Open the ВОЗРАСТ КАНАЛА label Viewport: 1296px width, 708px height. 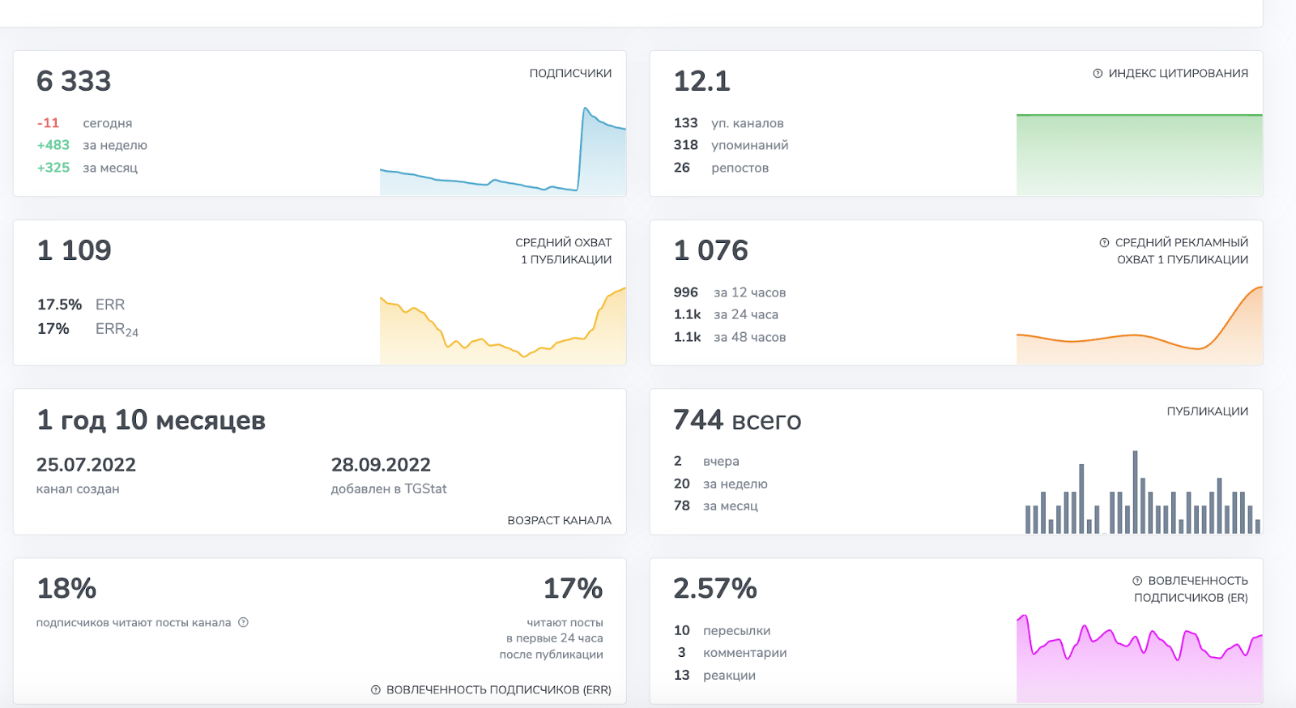(559, 520)
